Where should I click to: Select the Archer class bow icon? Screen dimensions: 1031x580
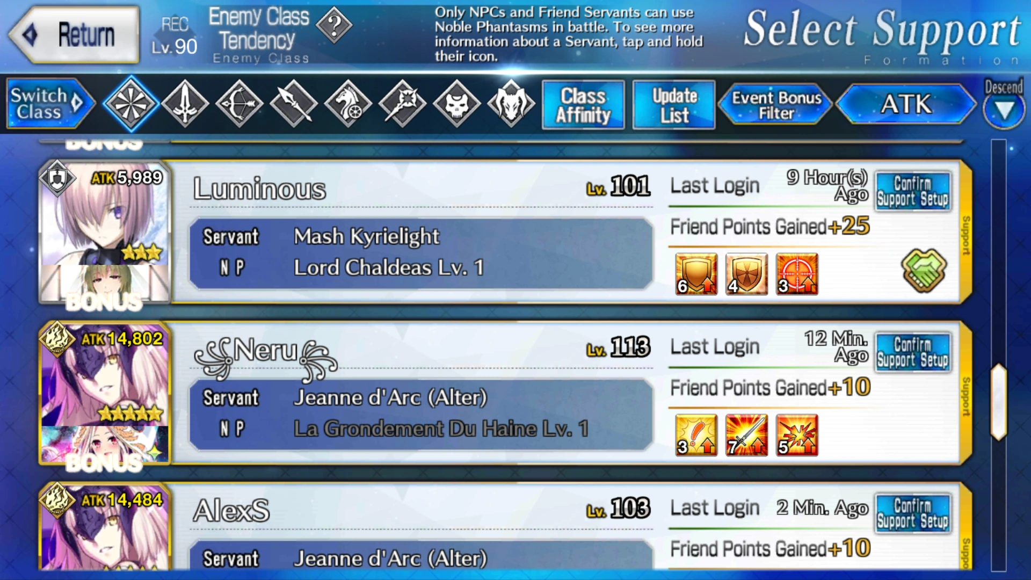coord(239,104)
